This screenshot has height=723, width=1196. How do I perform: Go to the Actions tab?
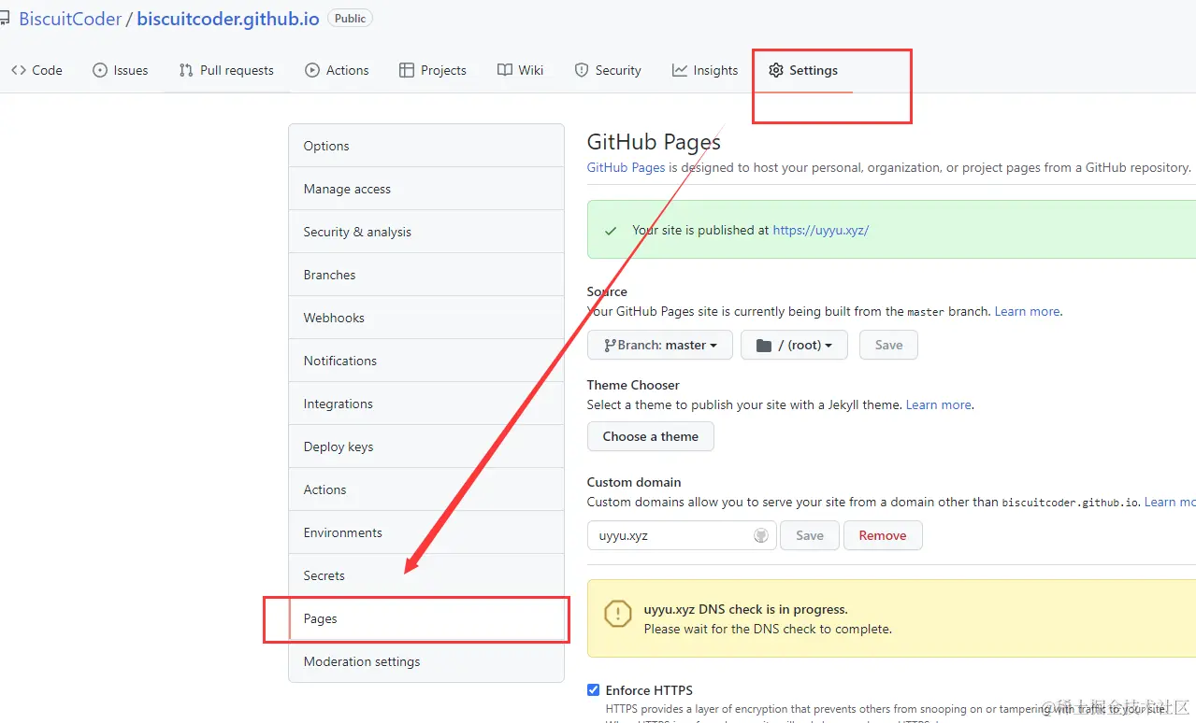click(x=337, y=70)
